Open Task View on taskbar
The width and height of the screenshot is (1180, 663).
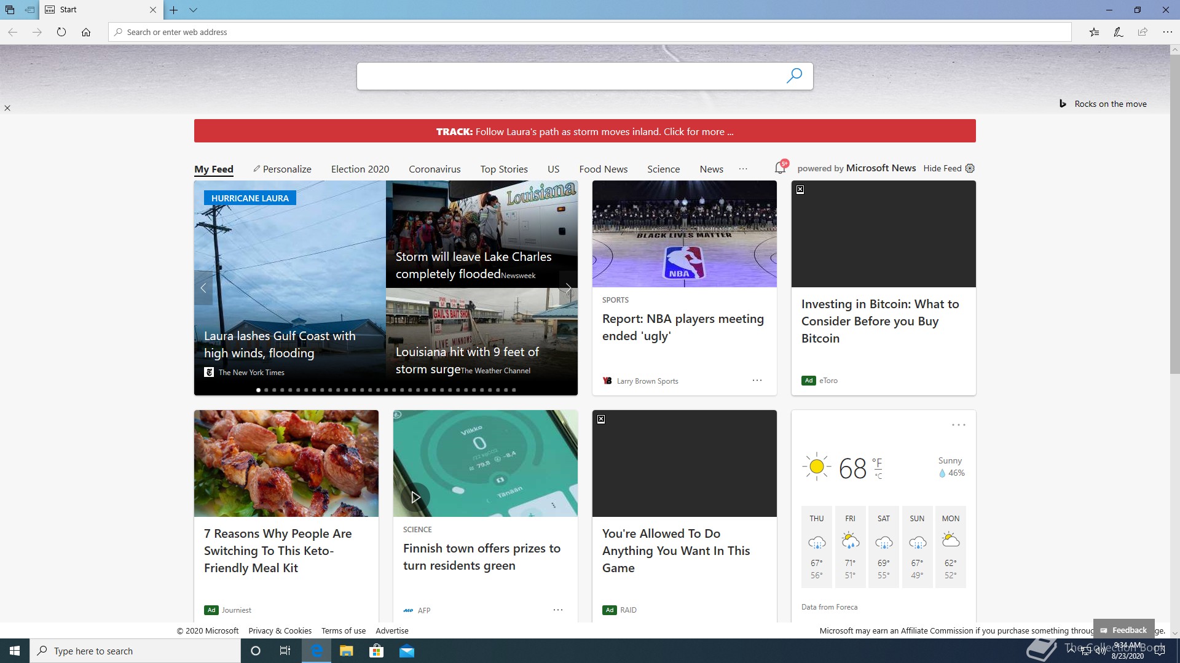pos(285,651)
